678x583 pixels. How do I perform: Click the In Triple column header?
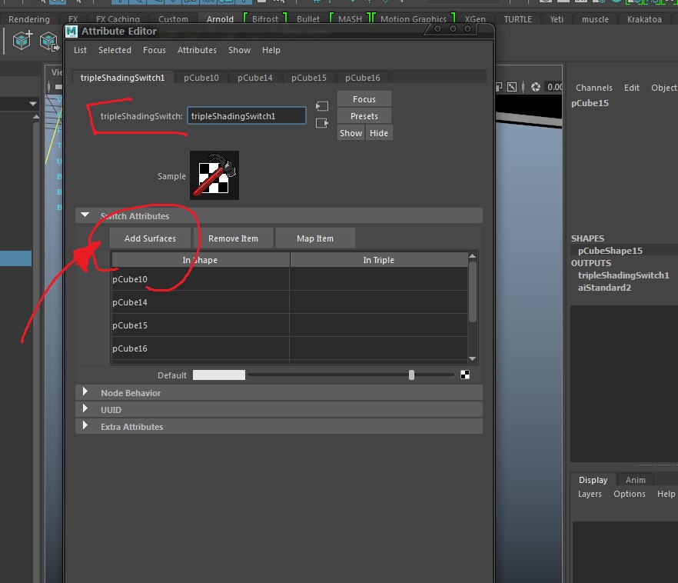pos(378,260)
